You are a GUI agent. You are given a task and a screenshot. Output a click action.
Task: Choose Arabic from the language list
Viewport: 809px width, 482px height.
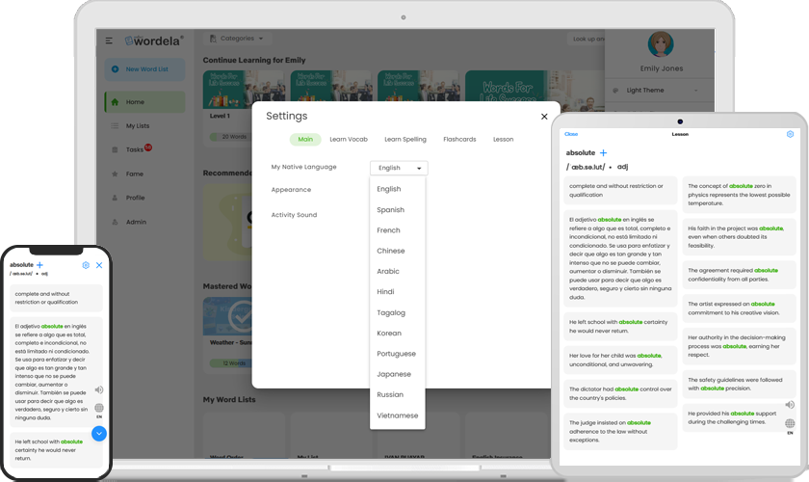pyautogui.click(x=397, y=271)
